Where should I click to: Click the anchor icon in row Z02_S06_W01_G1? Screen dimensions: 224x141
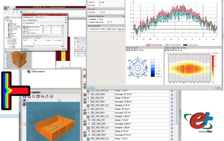172,139
